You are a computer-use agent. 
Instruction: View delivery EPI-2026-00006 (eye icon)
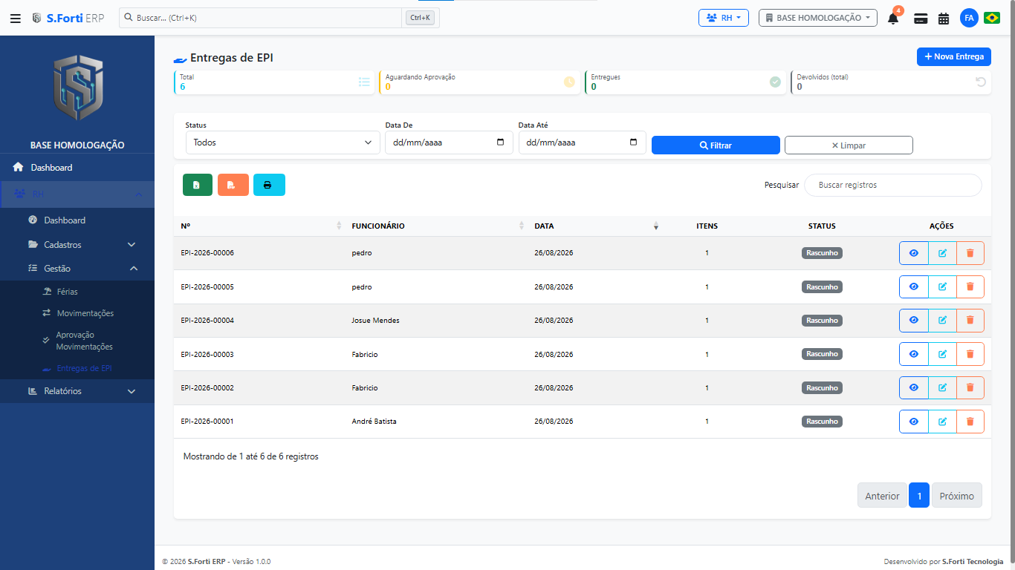click(914, 253)
